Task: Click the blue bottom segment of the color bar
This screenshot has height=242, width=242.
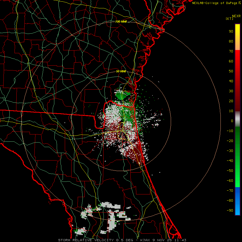Action: 237,201
